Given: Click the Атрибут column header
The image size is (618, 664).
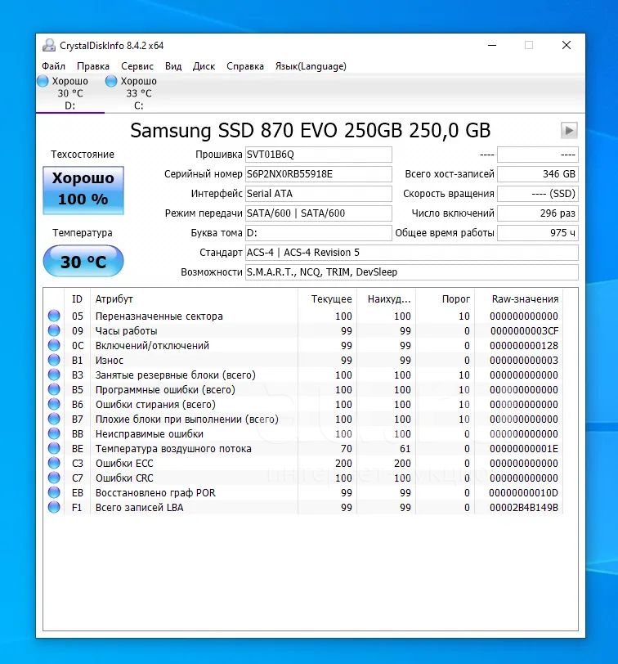Looking at the screenshot, I should pyautogui.click(x=194, y=299).
